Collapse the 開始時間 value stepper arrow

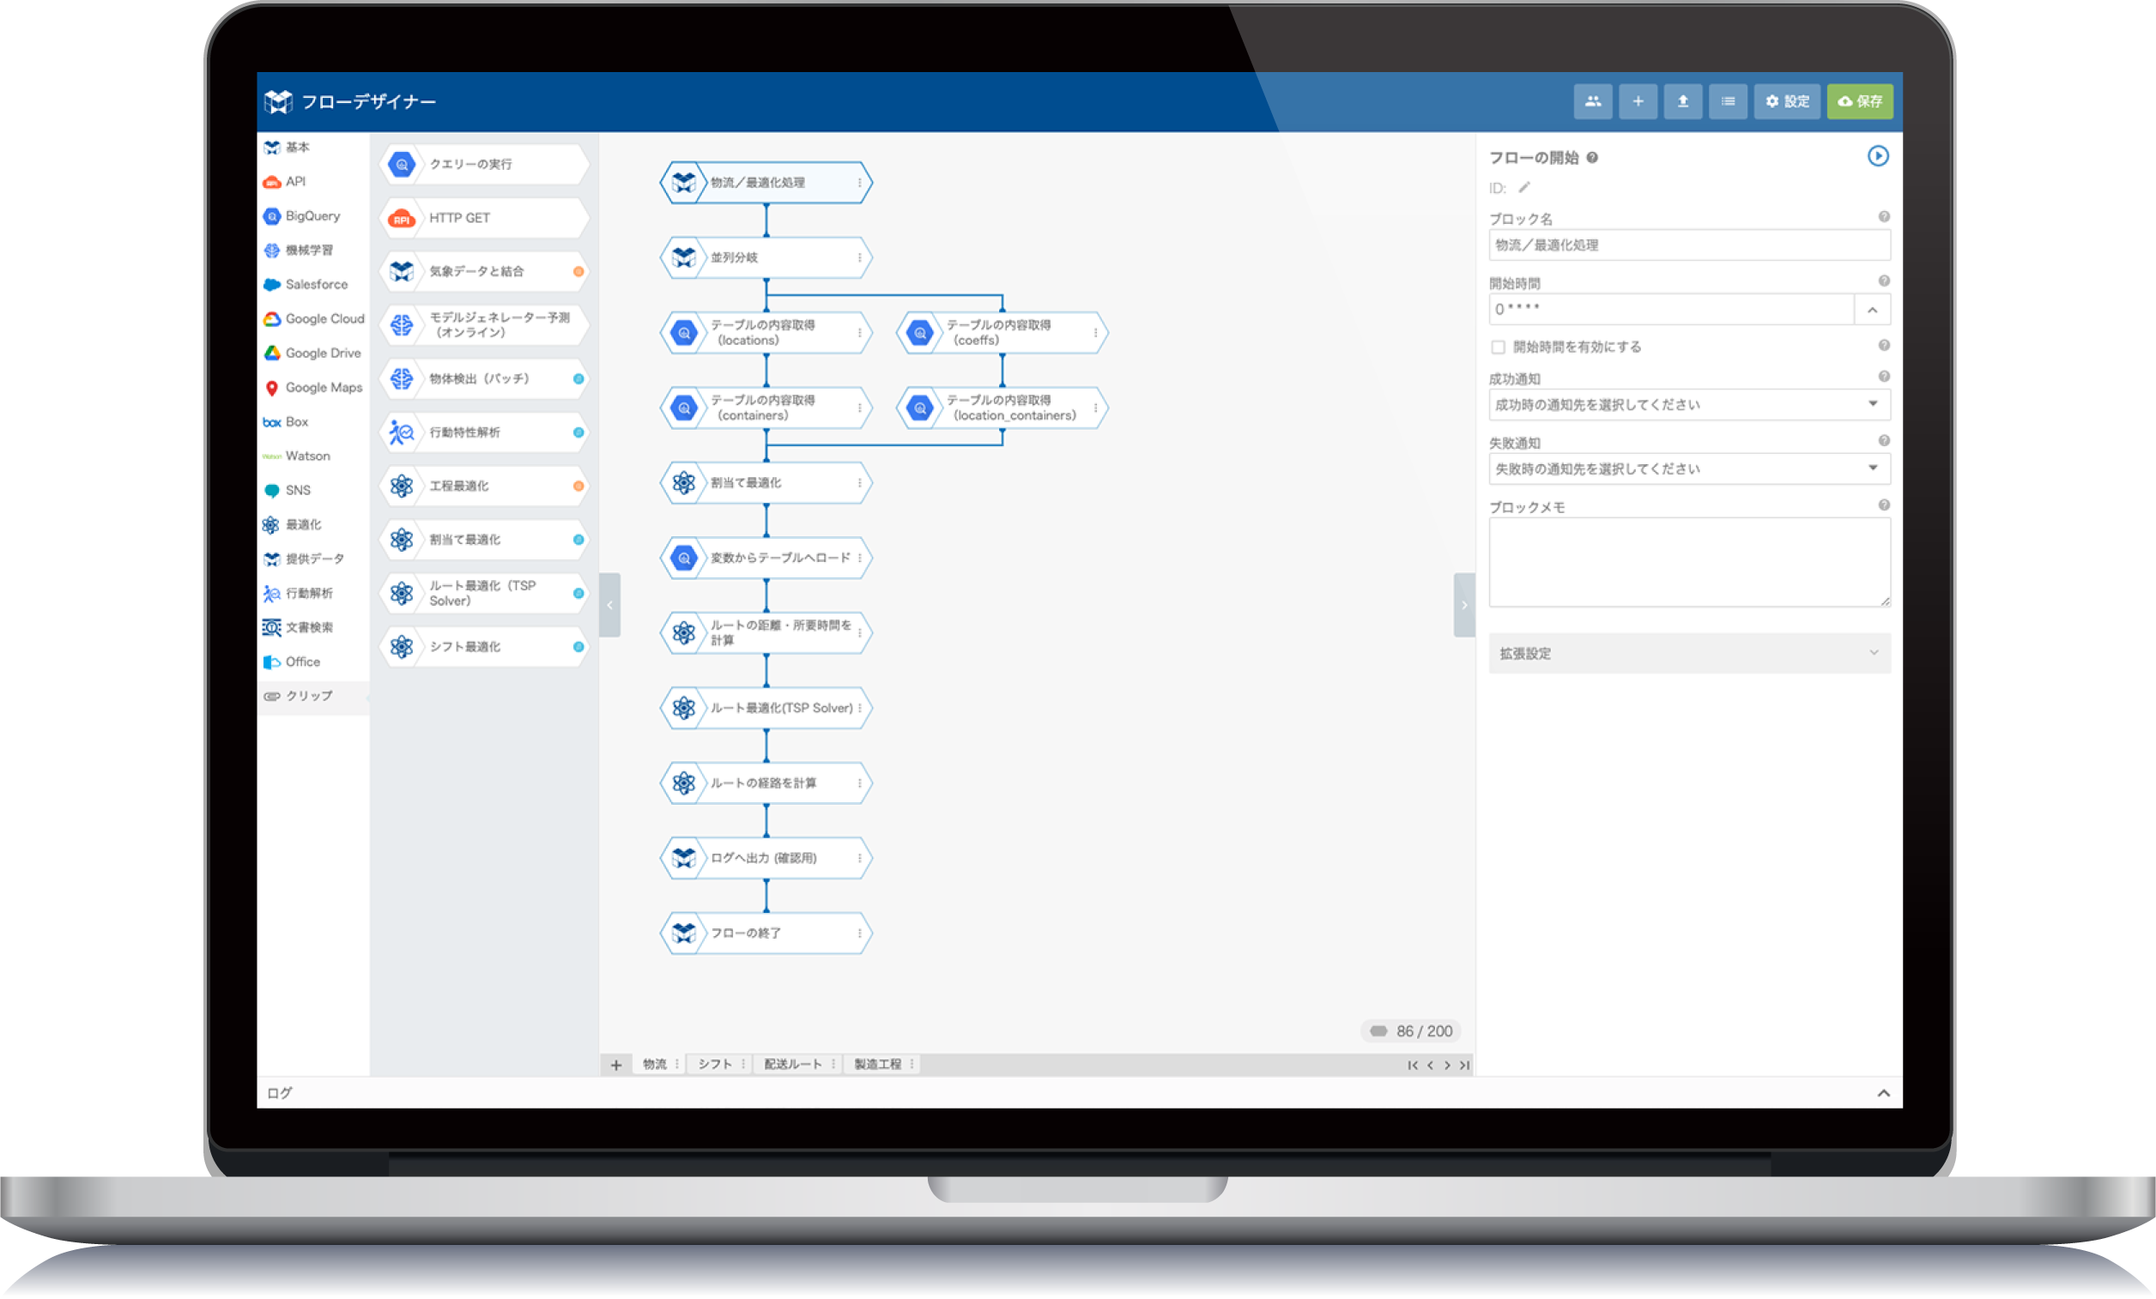coord(1873,309)
